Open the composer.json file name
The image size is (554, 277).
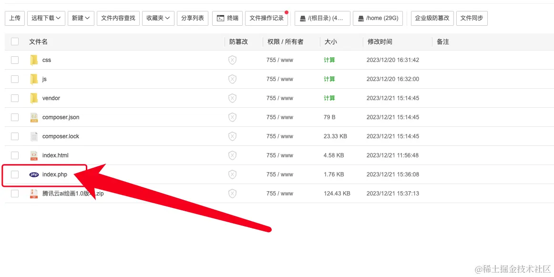pos(61,117)
